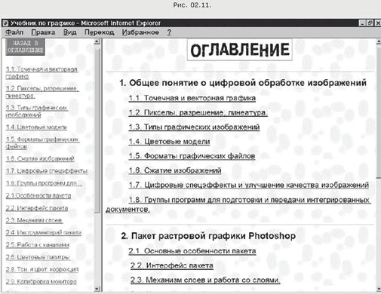Open the Вид menu
The width and height of the screenshot is (381, 294).
tap(69, 32)
